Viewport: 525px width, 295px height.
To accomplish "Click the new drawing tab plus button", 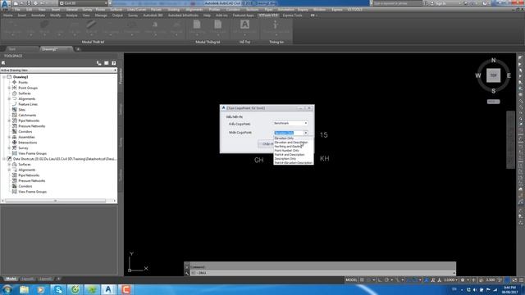I will coord(78,49).
